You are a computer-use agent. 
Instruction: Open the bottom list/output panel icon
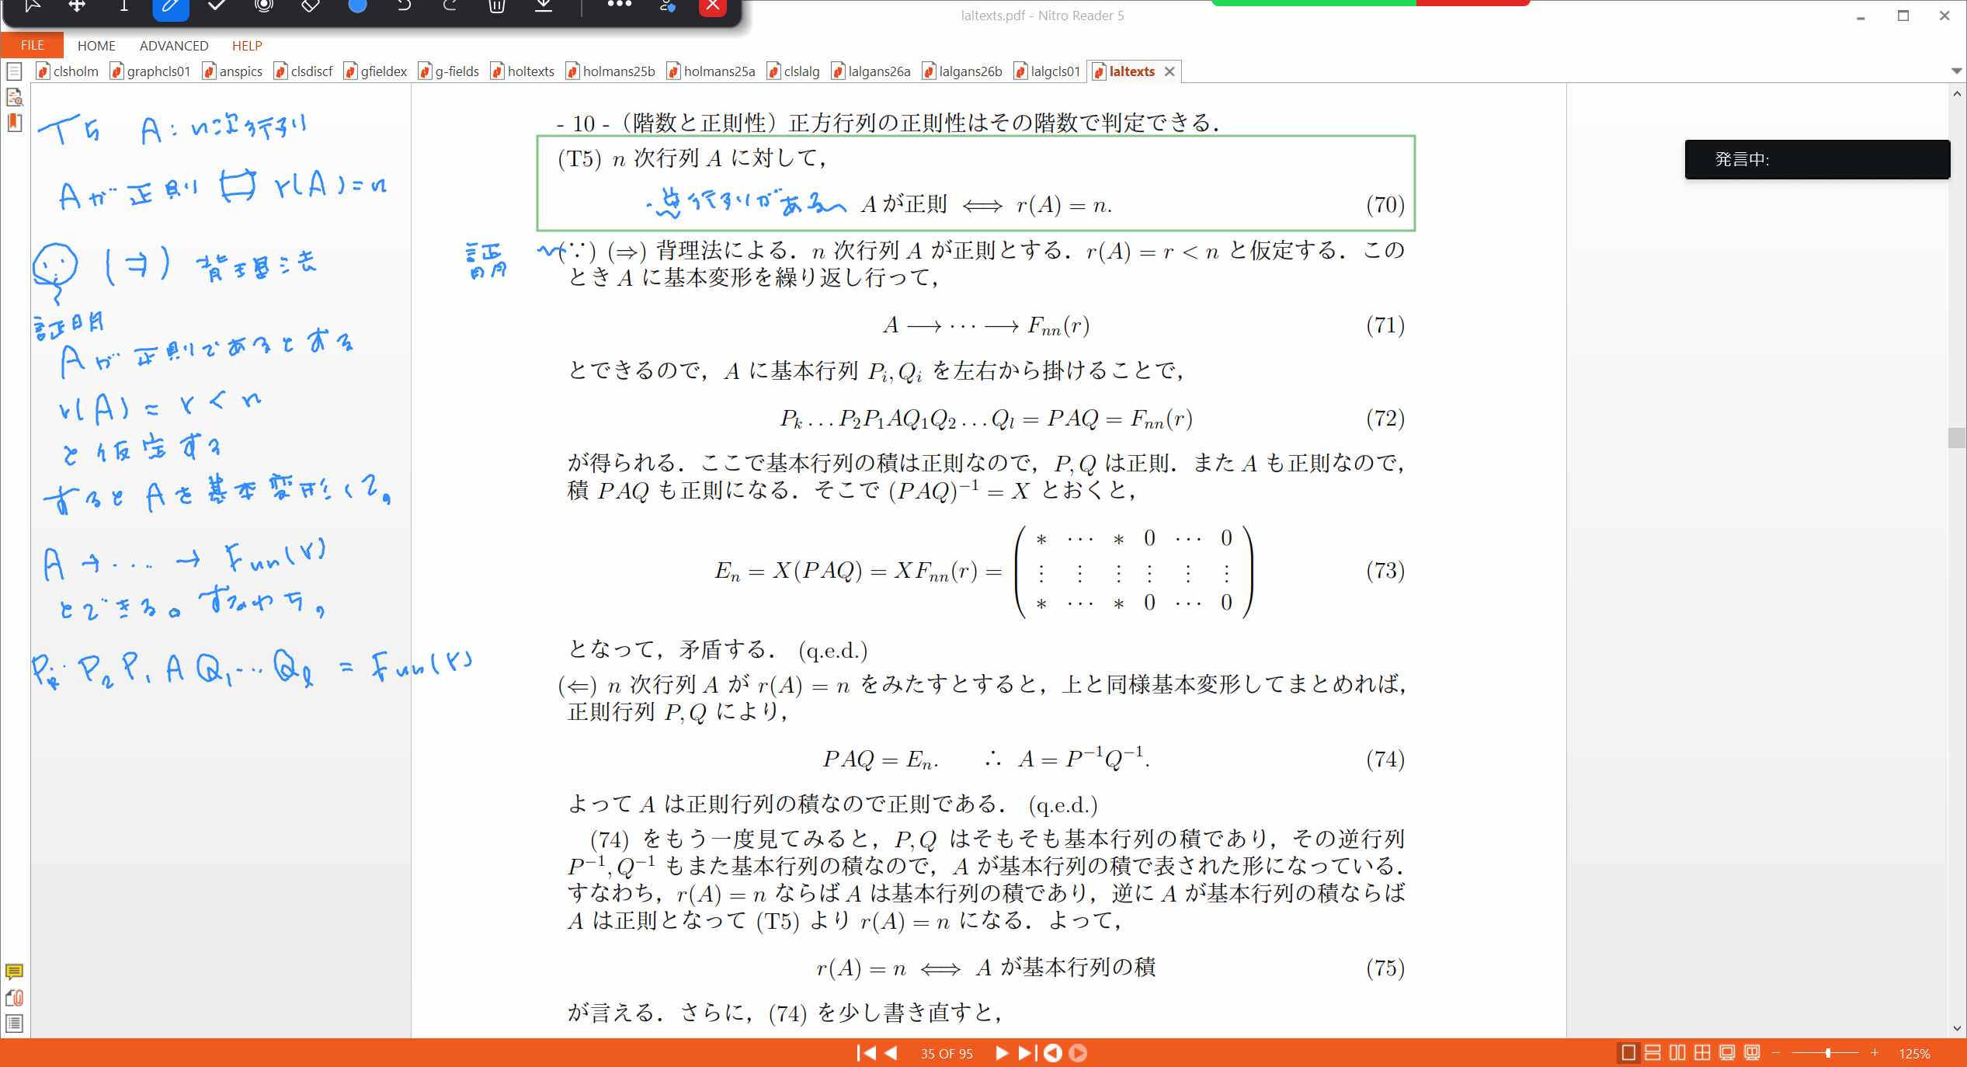tap(14, 1024)
